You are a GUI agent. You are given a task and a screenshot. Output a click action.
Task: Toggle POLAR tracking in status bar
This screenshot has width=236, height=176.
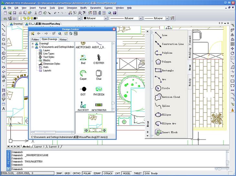[x=87, y=173]
